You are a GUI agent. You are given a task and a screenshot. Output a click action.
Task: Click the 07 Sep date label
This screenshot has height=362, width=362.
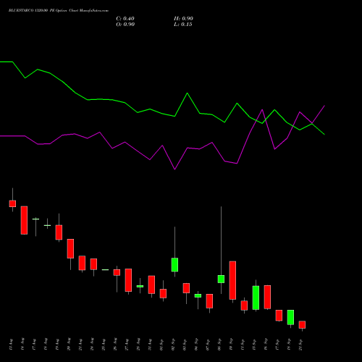tap(208, 345)
